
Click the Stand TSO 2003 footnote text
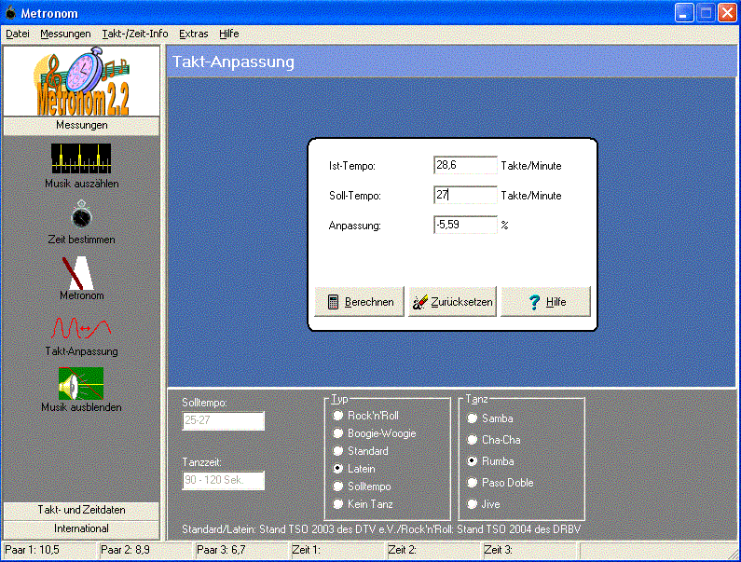pyautogui.click(x=381, y=528)
